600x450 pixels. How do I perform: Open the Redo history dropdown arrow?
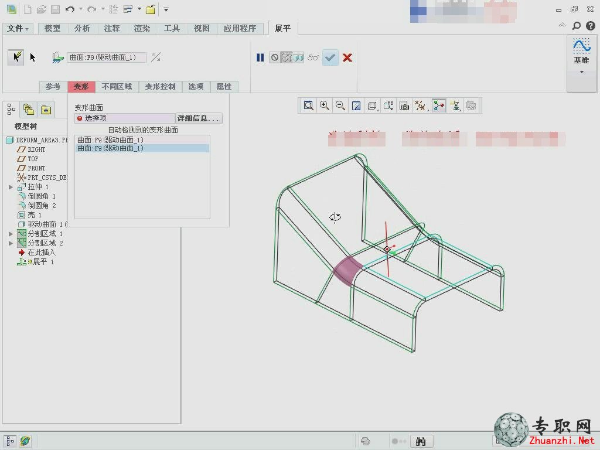103,9
